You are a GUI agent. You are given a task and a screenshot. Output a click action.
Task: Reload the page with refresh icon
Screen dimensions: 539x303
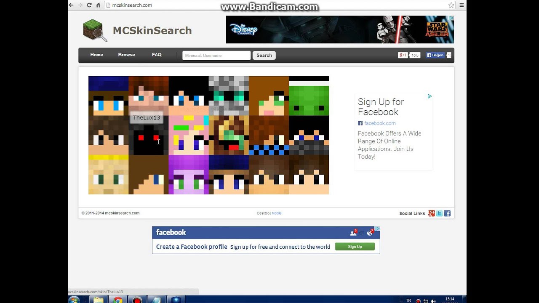click(89, 5)
